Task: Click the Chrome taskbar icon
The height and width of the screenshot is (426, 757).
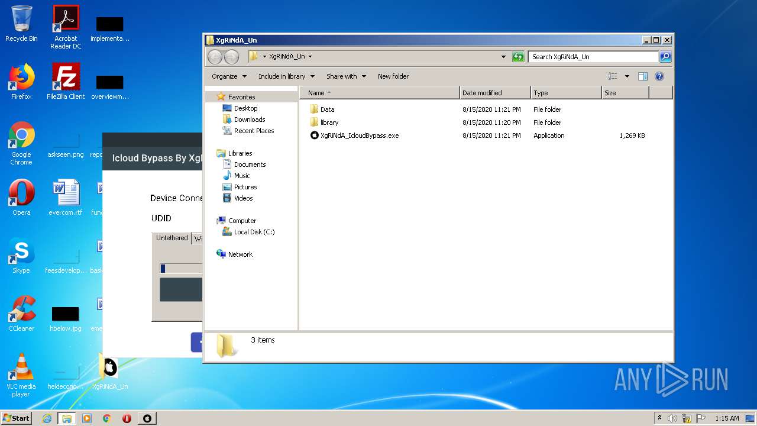Action: click(107, 418)
